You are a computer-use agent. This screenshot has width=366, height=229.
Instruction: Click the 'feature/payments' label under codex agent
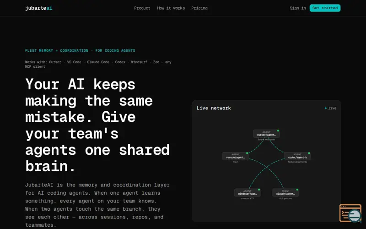click(x=297, y=162)
